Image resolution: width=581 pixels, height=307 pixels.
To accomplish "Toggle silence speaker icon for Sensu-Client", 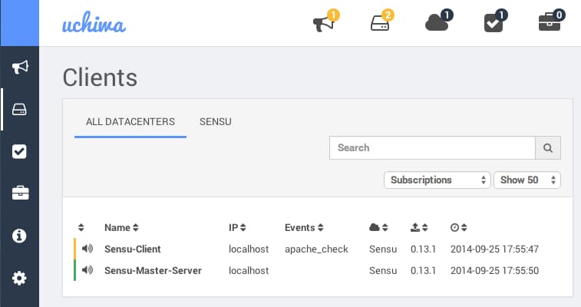I will pos(87,249).
